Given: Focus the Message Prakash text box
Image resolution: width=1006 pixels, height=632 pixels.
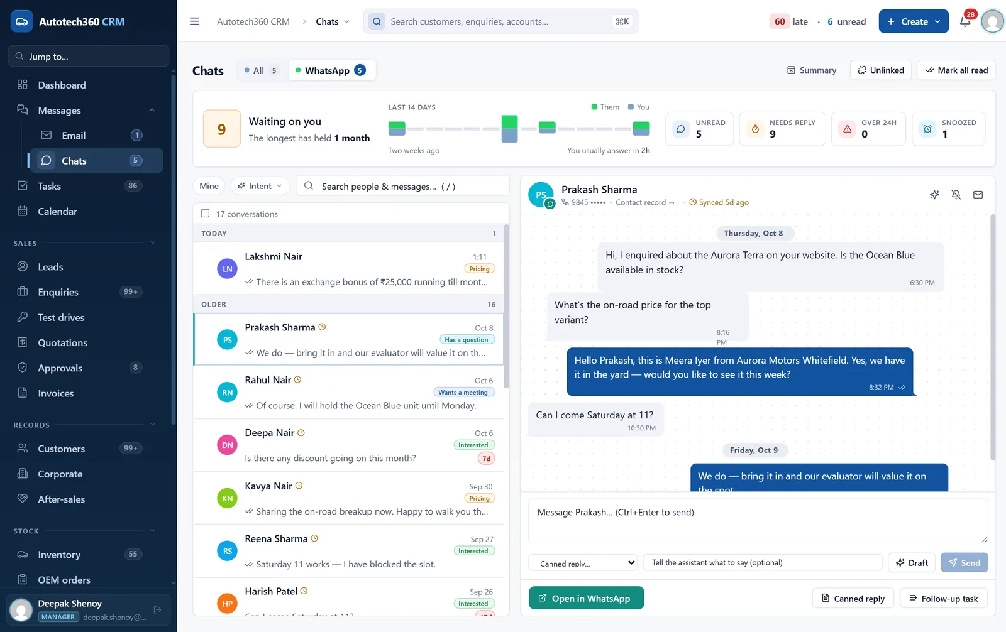Looking at the screenshot, I should pos(758,521).
